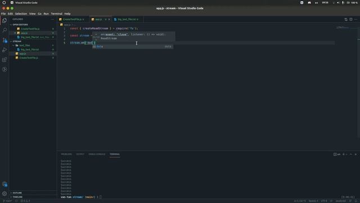Click the Discord tray icon in system bar
The image size is (360, 203).
(309, 3)
